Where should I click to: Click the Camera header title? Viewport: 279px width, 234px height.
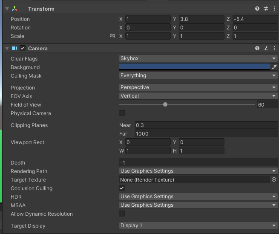coord(38,49)
